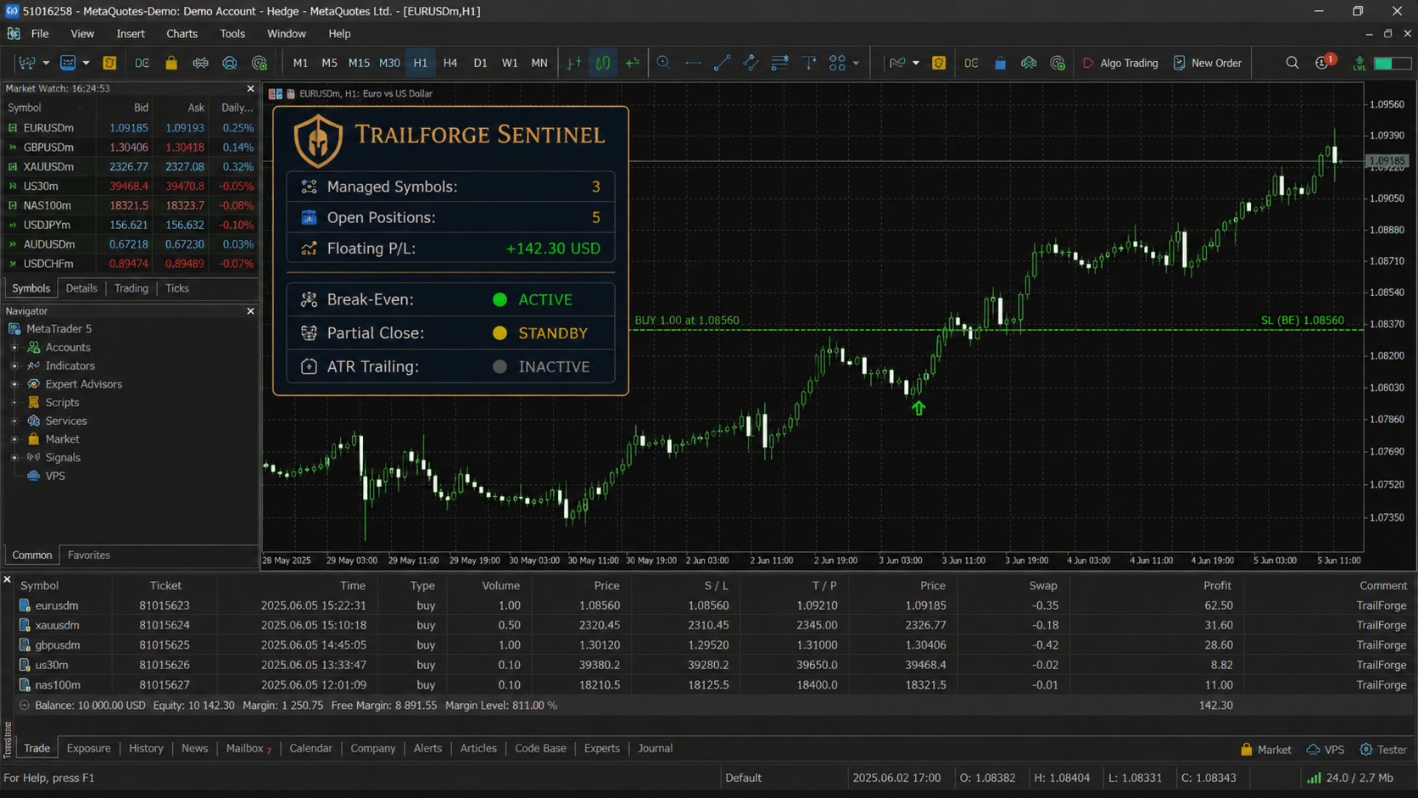Click the blue Market shopping bag icon
1418x798 pixels.
coord(1000,63)
